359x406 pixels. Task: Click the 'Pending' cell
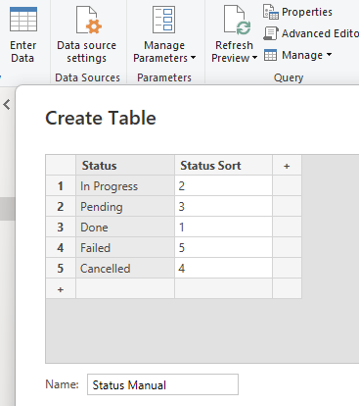(x=125, y=207)
